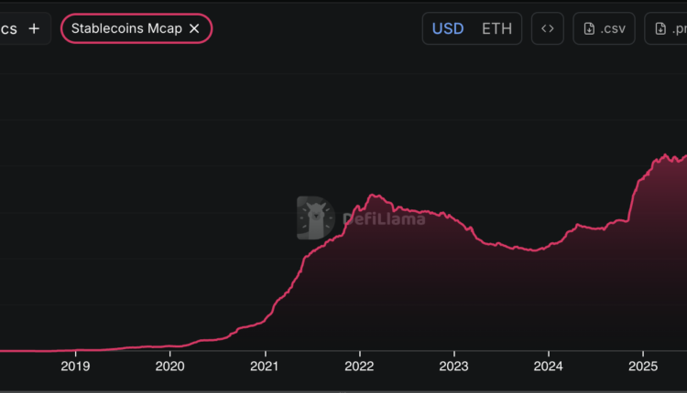
Task: Select the Stablecoins Mcap metric chip label
Action: coord(127,28)
